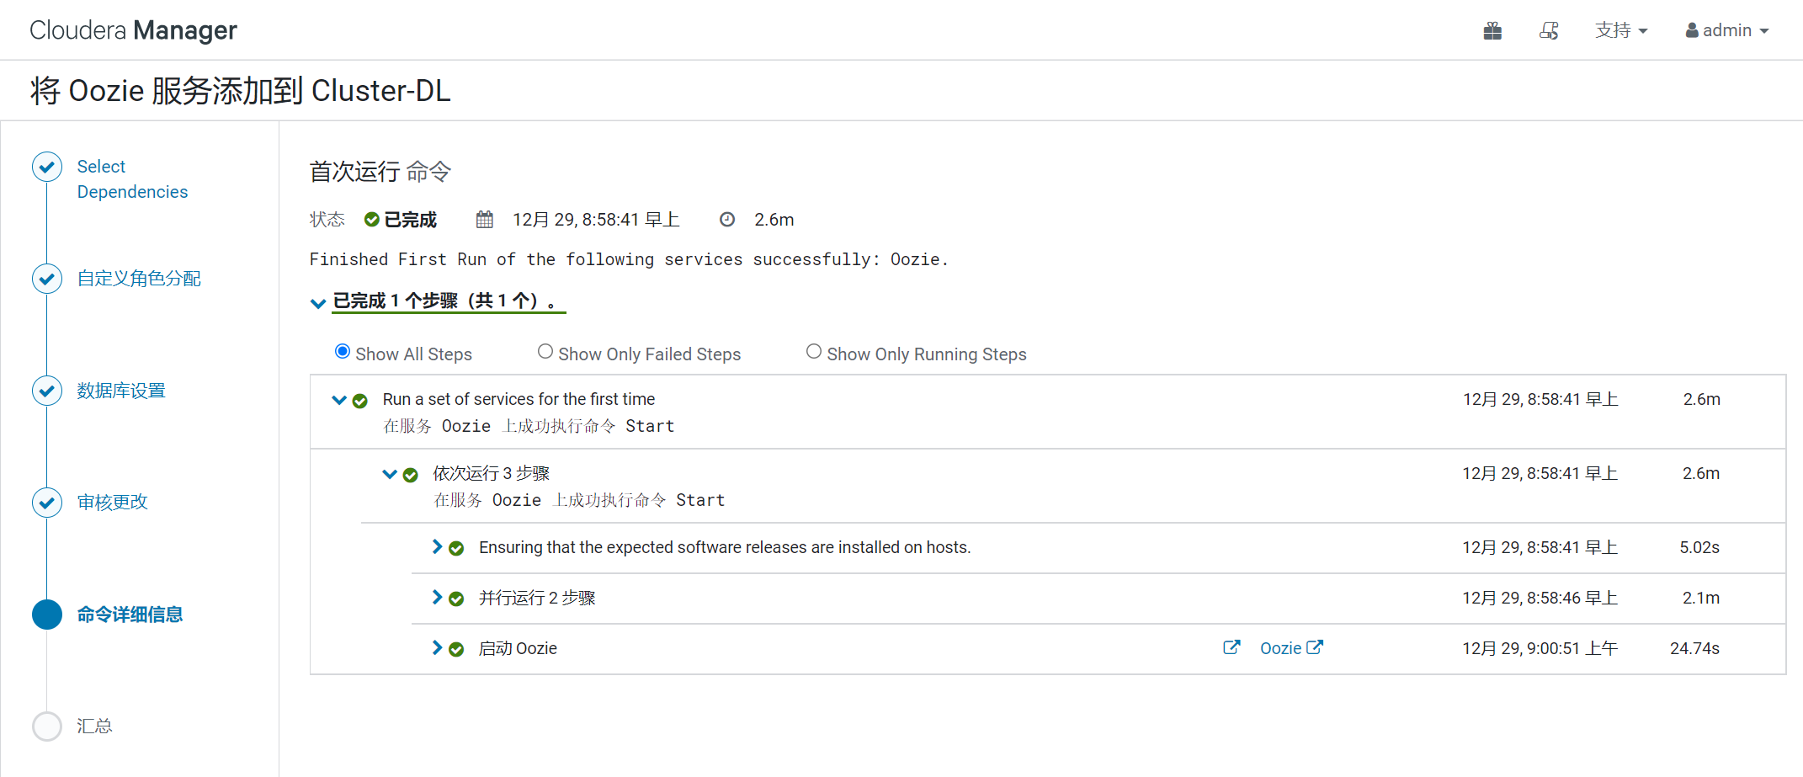This screenshot has height=777, width=1803.
Task: Click the '2.1m' duration value
Action: click(1701, 598)
